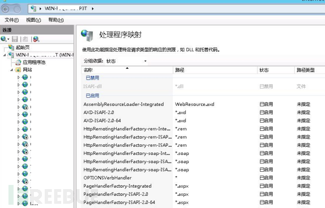The height and width of the screenshot is (208, 325).
Task: Click 已禁用 status cell of ISAPI-dll
Action: coord(266,87)
